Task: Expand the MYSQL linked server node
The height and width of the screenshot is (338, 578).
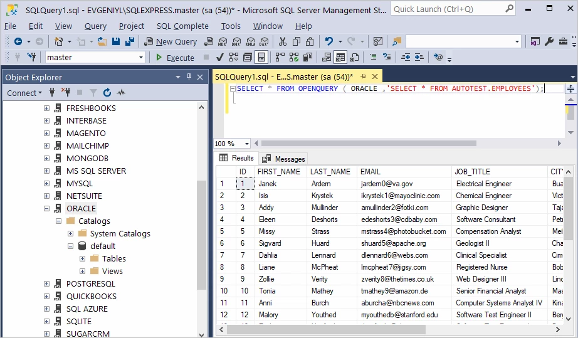Action: tap(46, 184)
